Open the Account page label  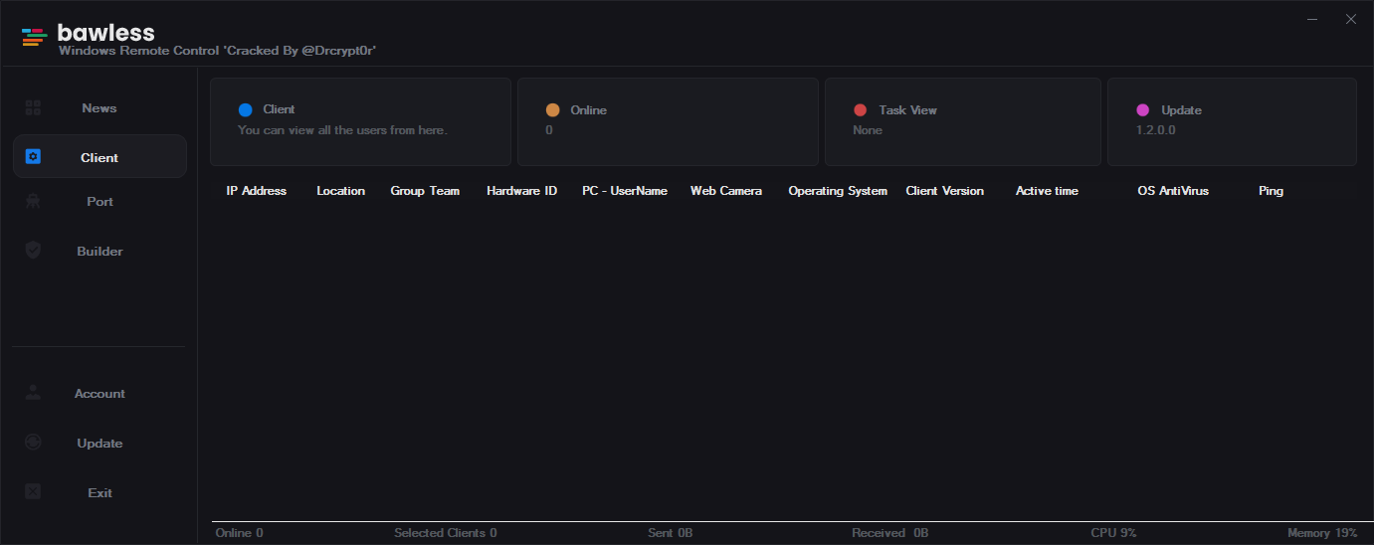pyautogui.click(x=99, y=394)
